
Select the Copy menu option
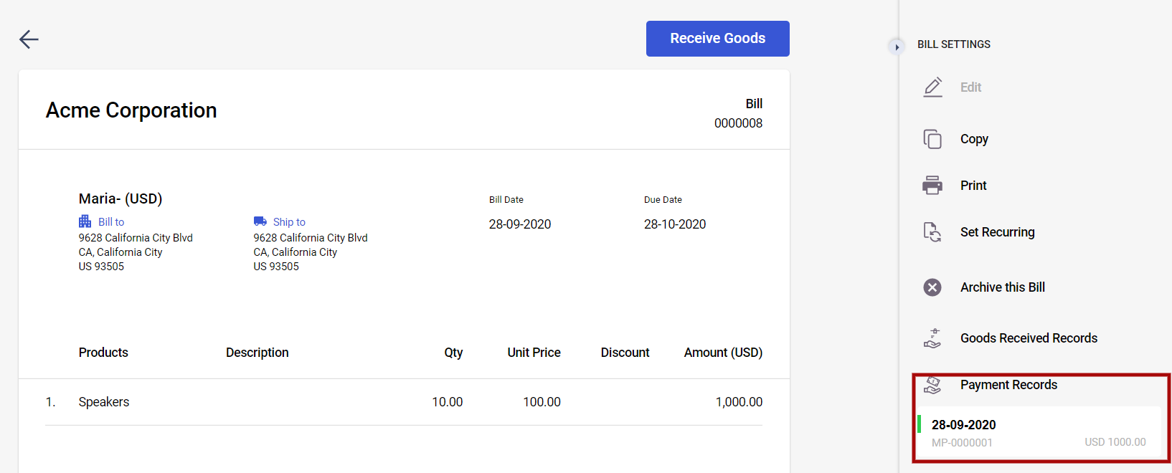tap(974, 139)
